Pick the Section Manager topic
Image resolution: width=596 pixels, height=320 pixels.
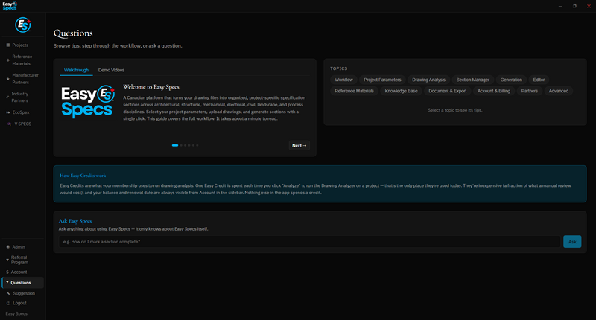[x=472, y=80]
